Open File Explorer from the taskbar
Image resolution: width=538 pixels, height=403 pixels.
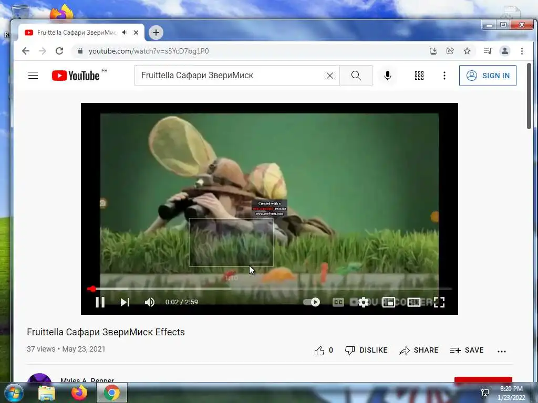point(46,393)
